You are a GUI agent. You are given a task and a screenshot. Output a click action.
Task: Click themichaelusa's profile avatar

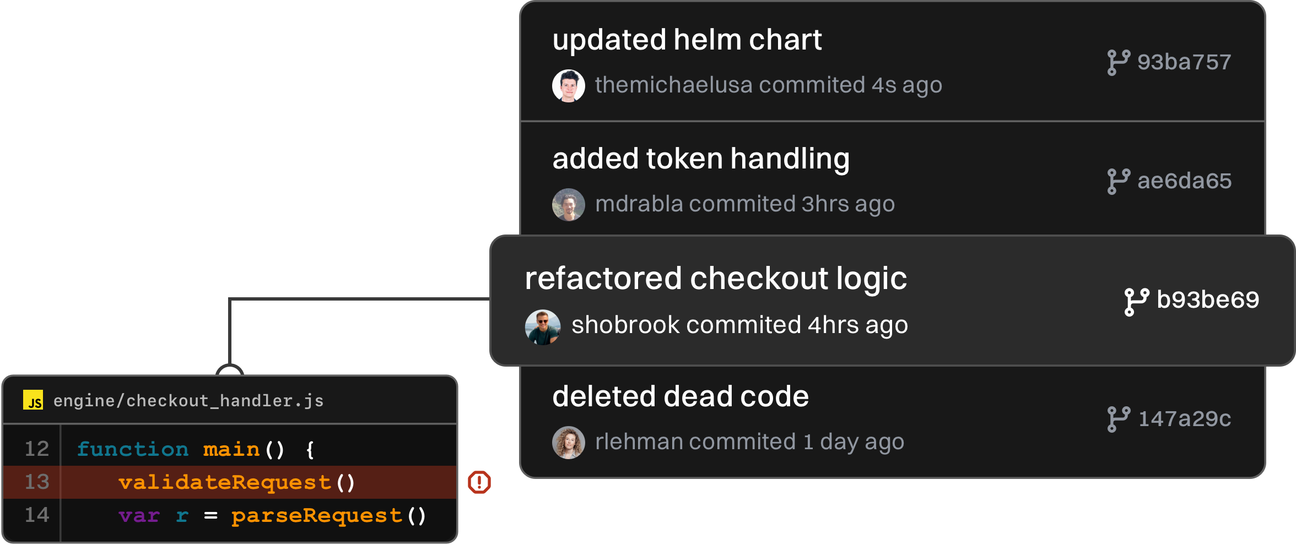[x=568, y=86]
